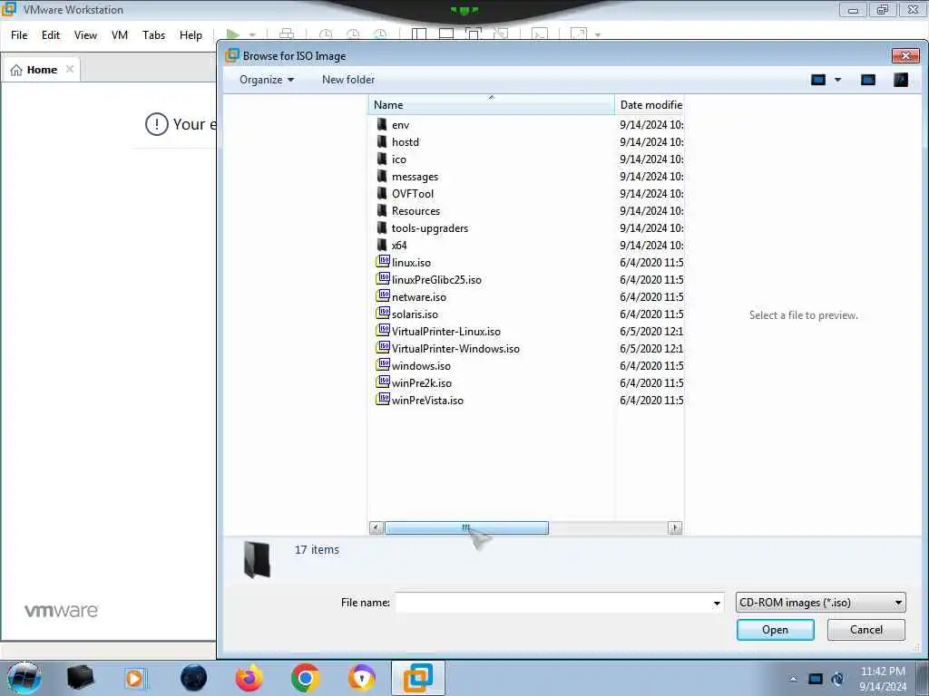Open the file explorer folder taskbar icon
929x696 pixels.
(x=80, y=678)
